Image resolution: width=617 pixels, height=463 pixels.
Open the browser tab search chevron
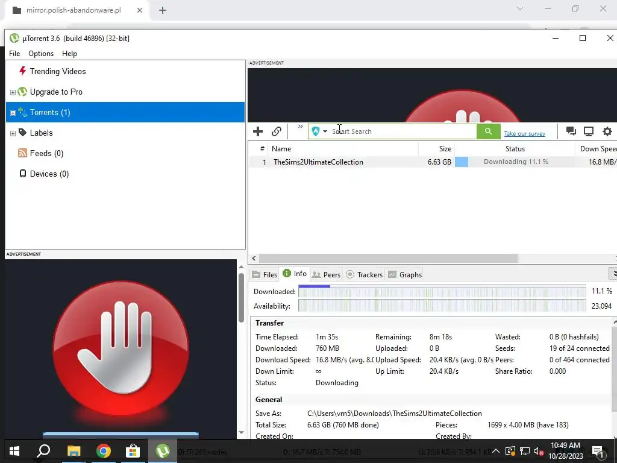click(x=520, y=8)
